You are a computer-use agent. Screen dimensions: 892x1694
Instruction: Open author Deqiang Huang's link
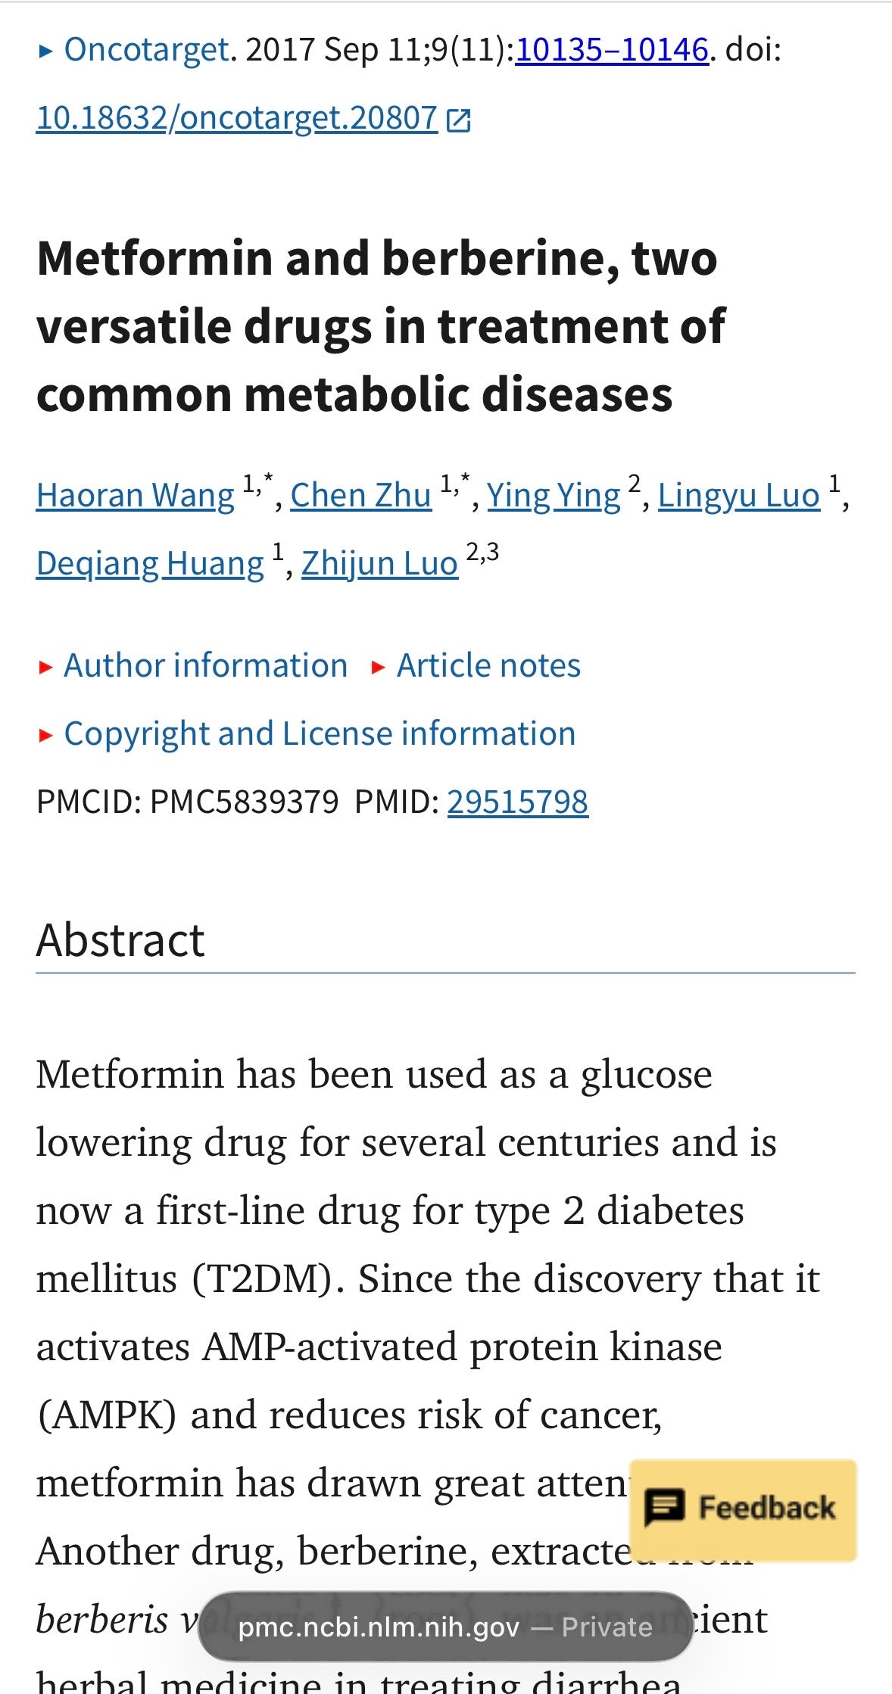(150, 563)
